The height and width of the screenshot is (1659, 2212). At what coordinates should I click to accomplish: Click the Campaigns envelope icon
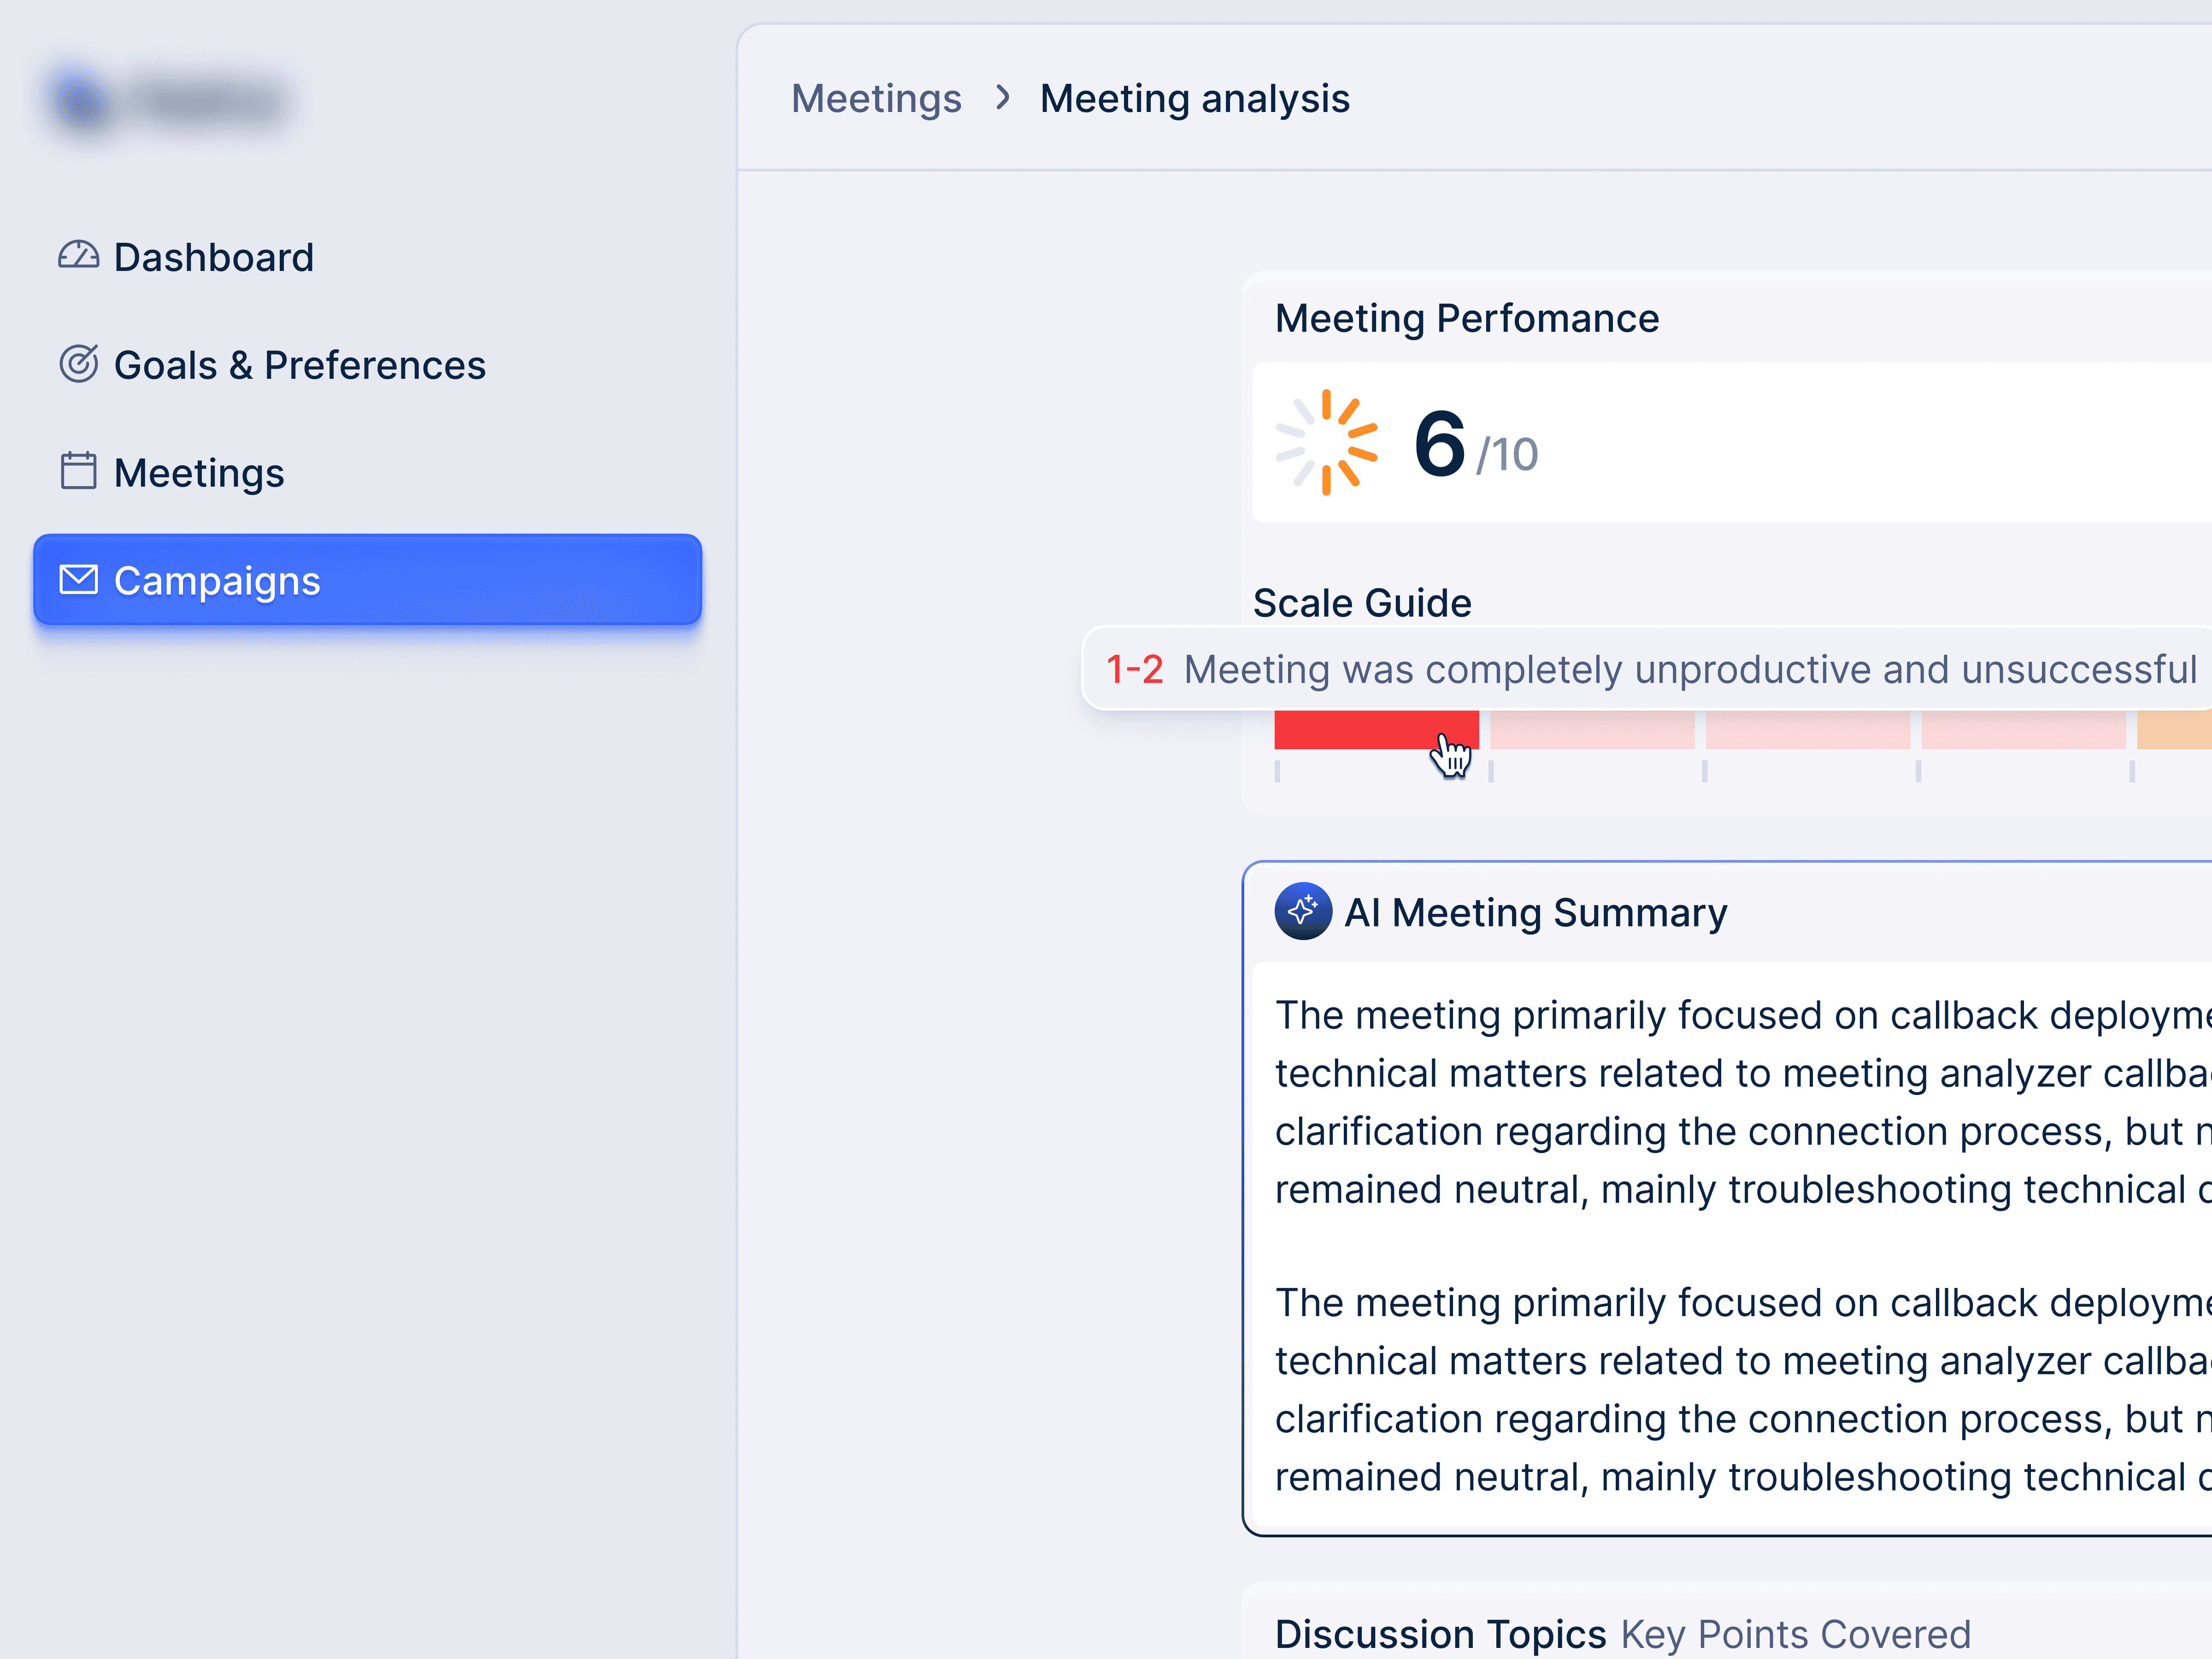(78, 580)
